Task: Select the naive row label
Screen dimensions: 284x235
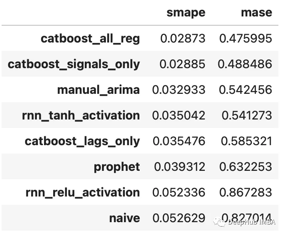Action: point(124,218)
